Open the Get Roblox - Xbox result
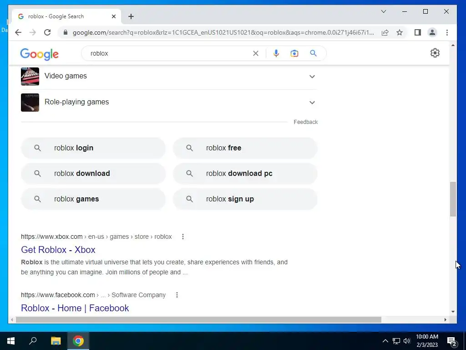 click(x=58, y=250)
